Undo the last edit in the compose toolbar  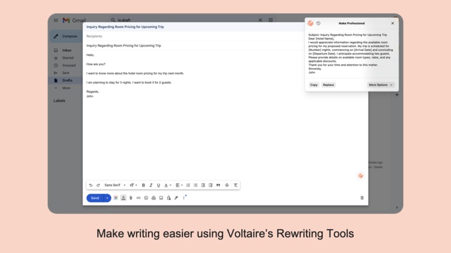pos(91,185)
